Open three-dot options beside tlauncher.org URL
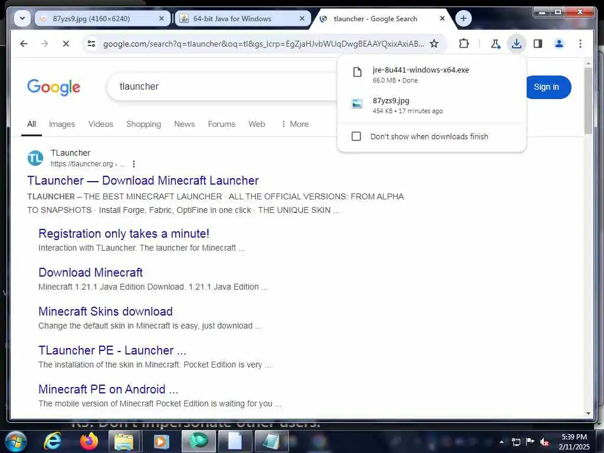The height and width of the screenshot is (453, 604). click(134, 164)
